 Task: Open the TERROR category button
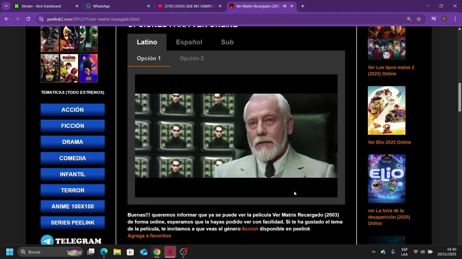pos(73,190)
